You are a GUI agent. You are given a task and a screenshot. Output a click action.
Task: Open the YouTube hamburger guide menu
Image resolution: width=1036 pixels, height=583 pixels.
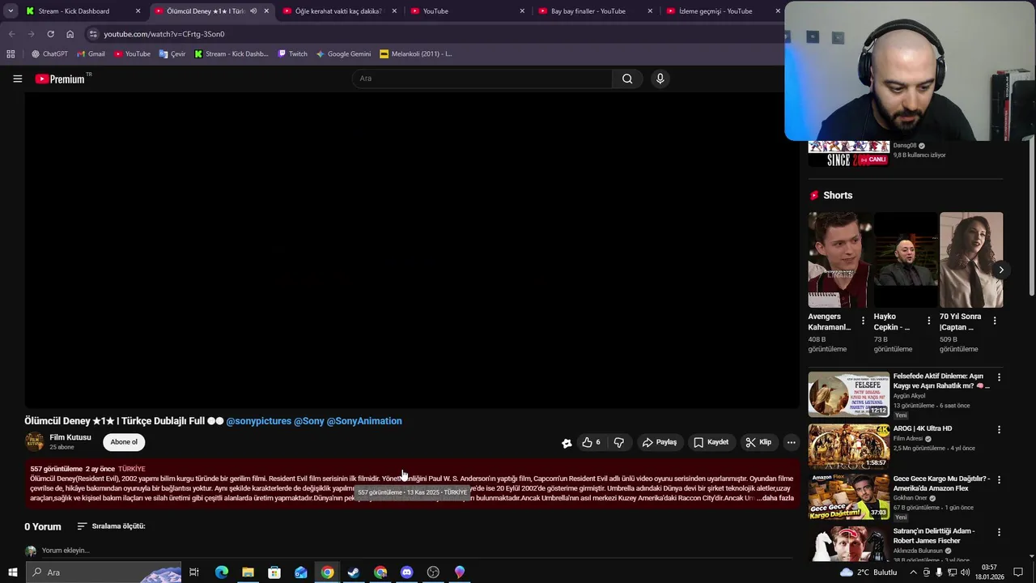(x=17, y=79)
